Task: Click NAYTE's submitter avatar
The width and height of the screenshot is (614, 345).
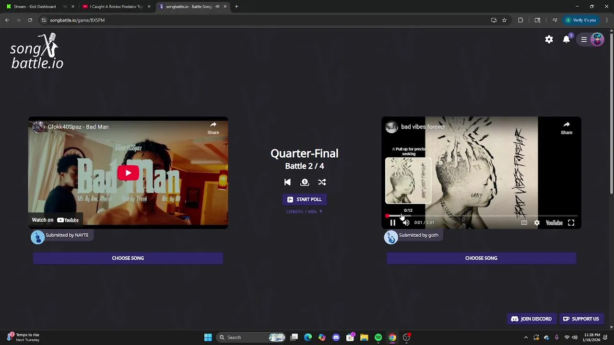Action: 37,237
